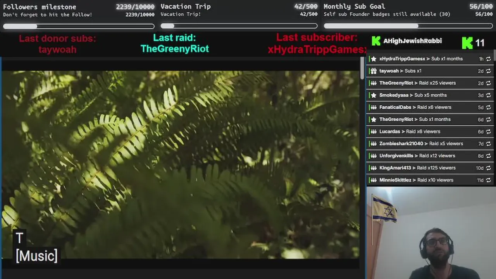Viewport: 496px width, 279px height.
Task: Click the '11d' timestamp on MinnieSkittlez row
Action: click(x=480, y=180)
